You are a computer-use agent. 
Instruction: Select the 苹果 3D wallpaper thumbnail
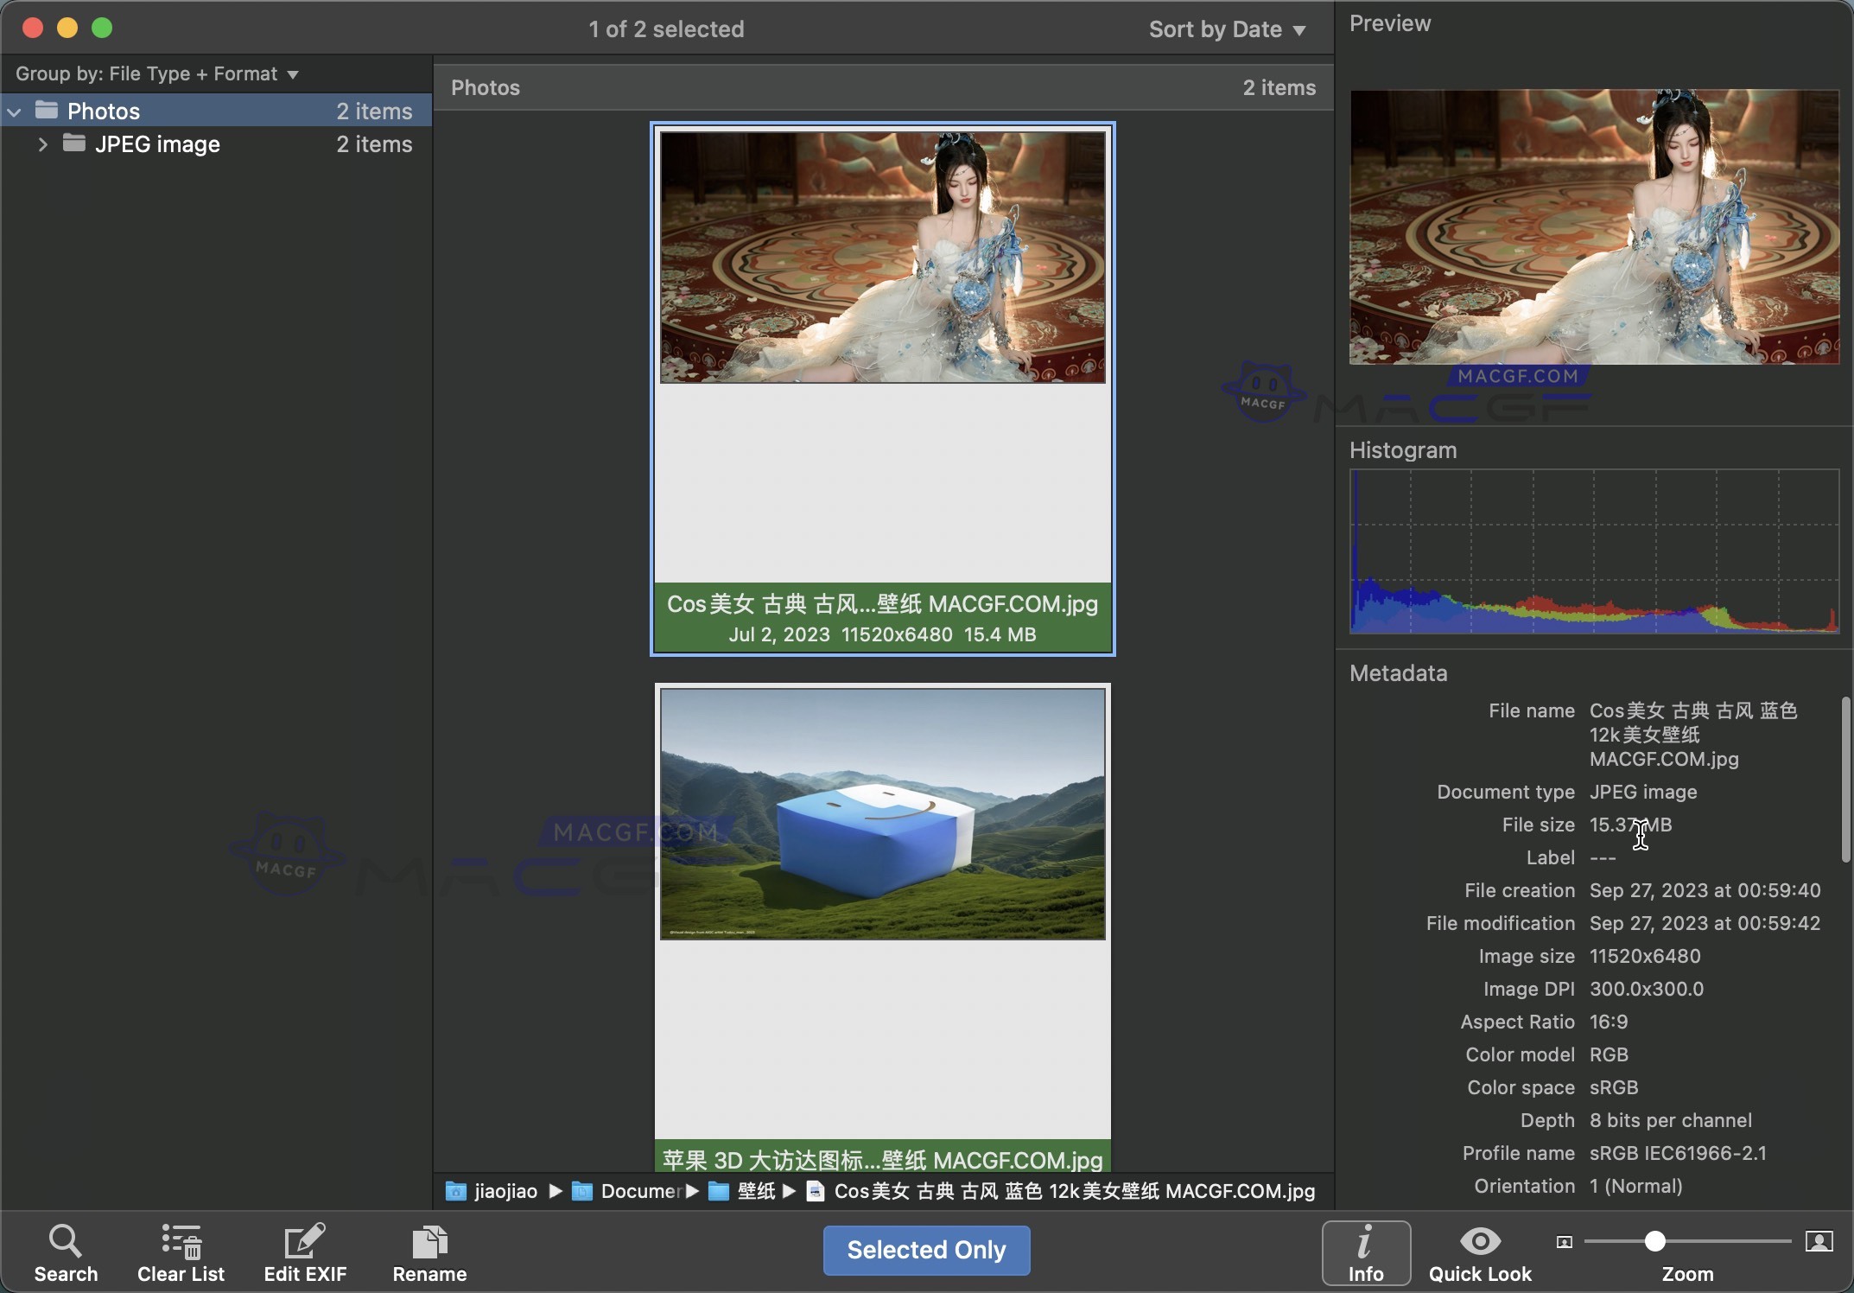(881, 812)
